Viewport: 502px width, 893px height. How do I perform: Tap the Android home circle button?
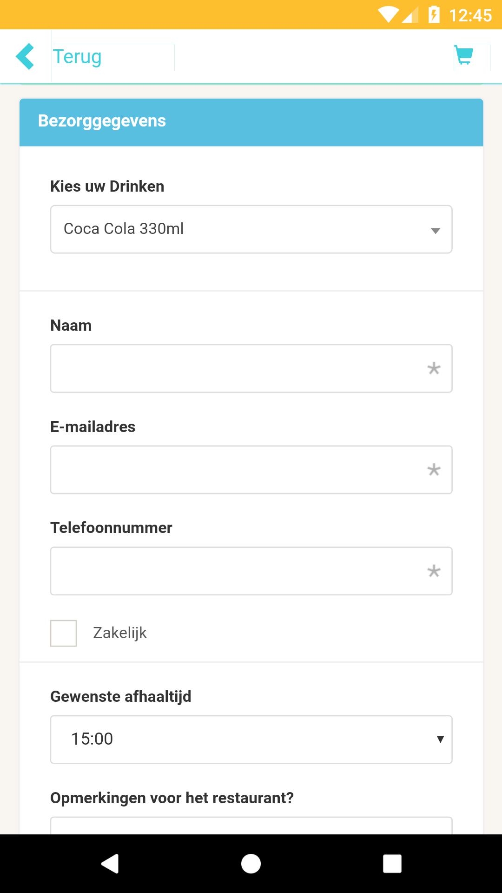[251, 864]
